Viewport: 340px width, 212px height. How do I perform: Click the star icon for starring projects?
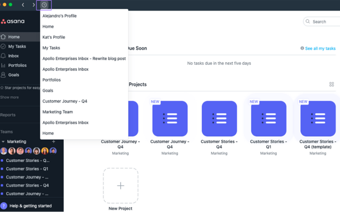click(x=2, y=88)
